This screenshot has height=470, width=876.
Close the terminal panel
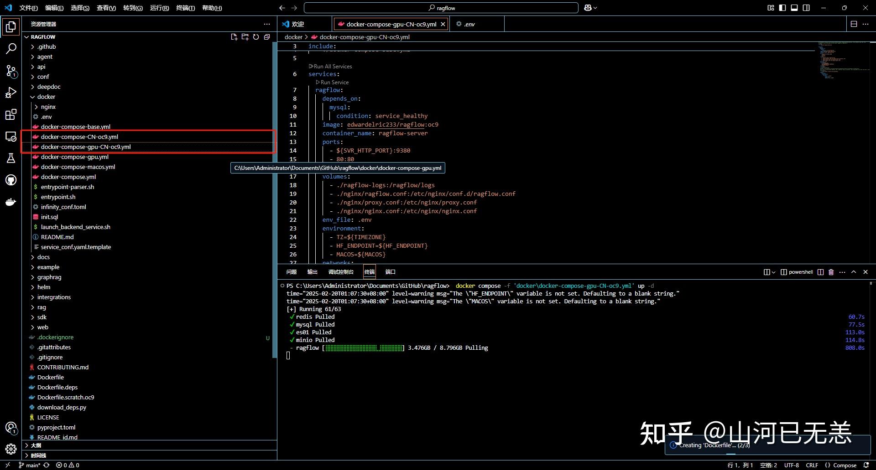[866, 272]
